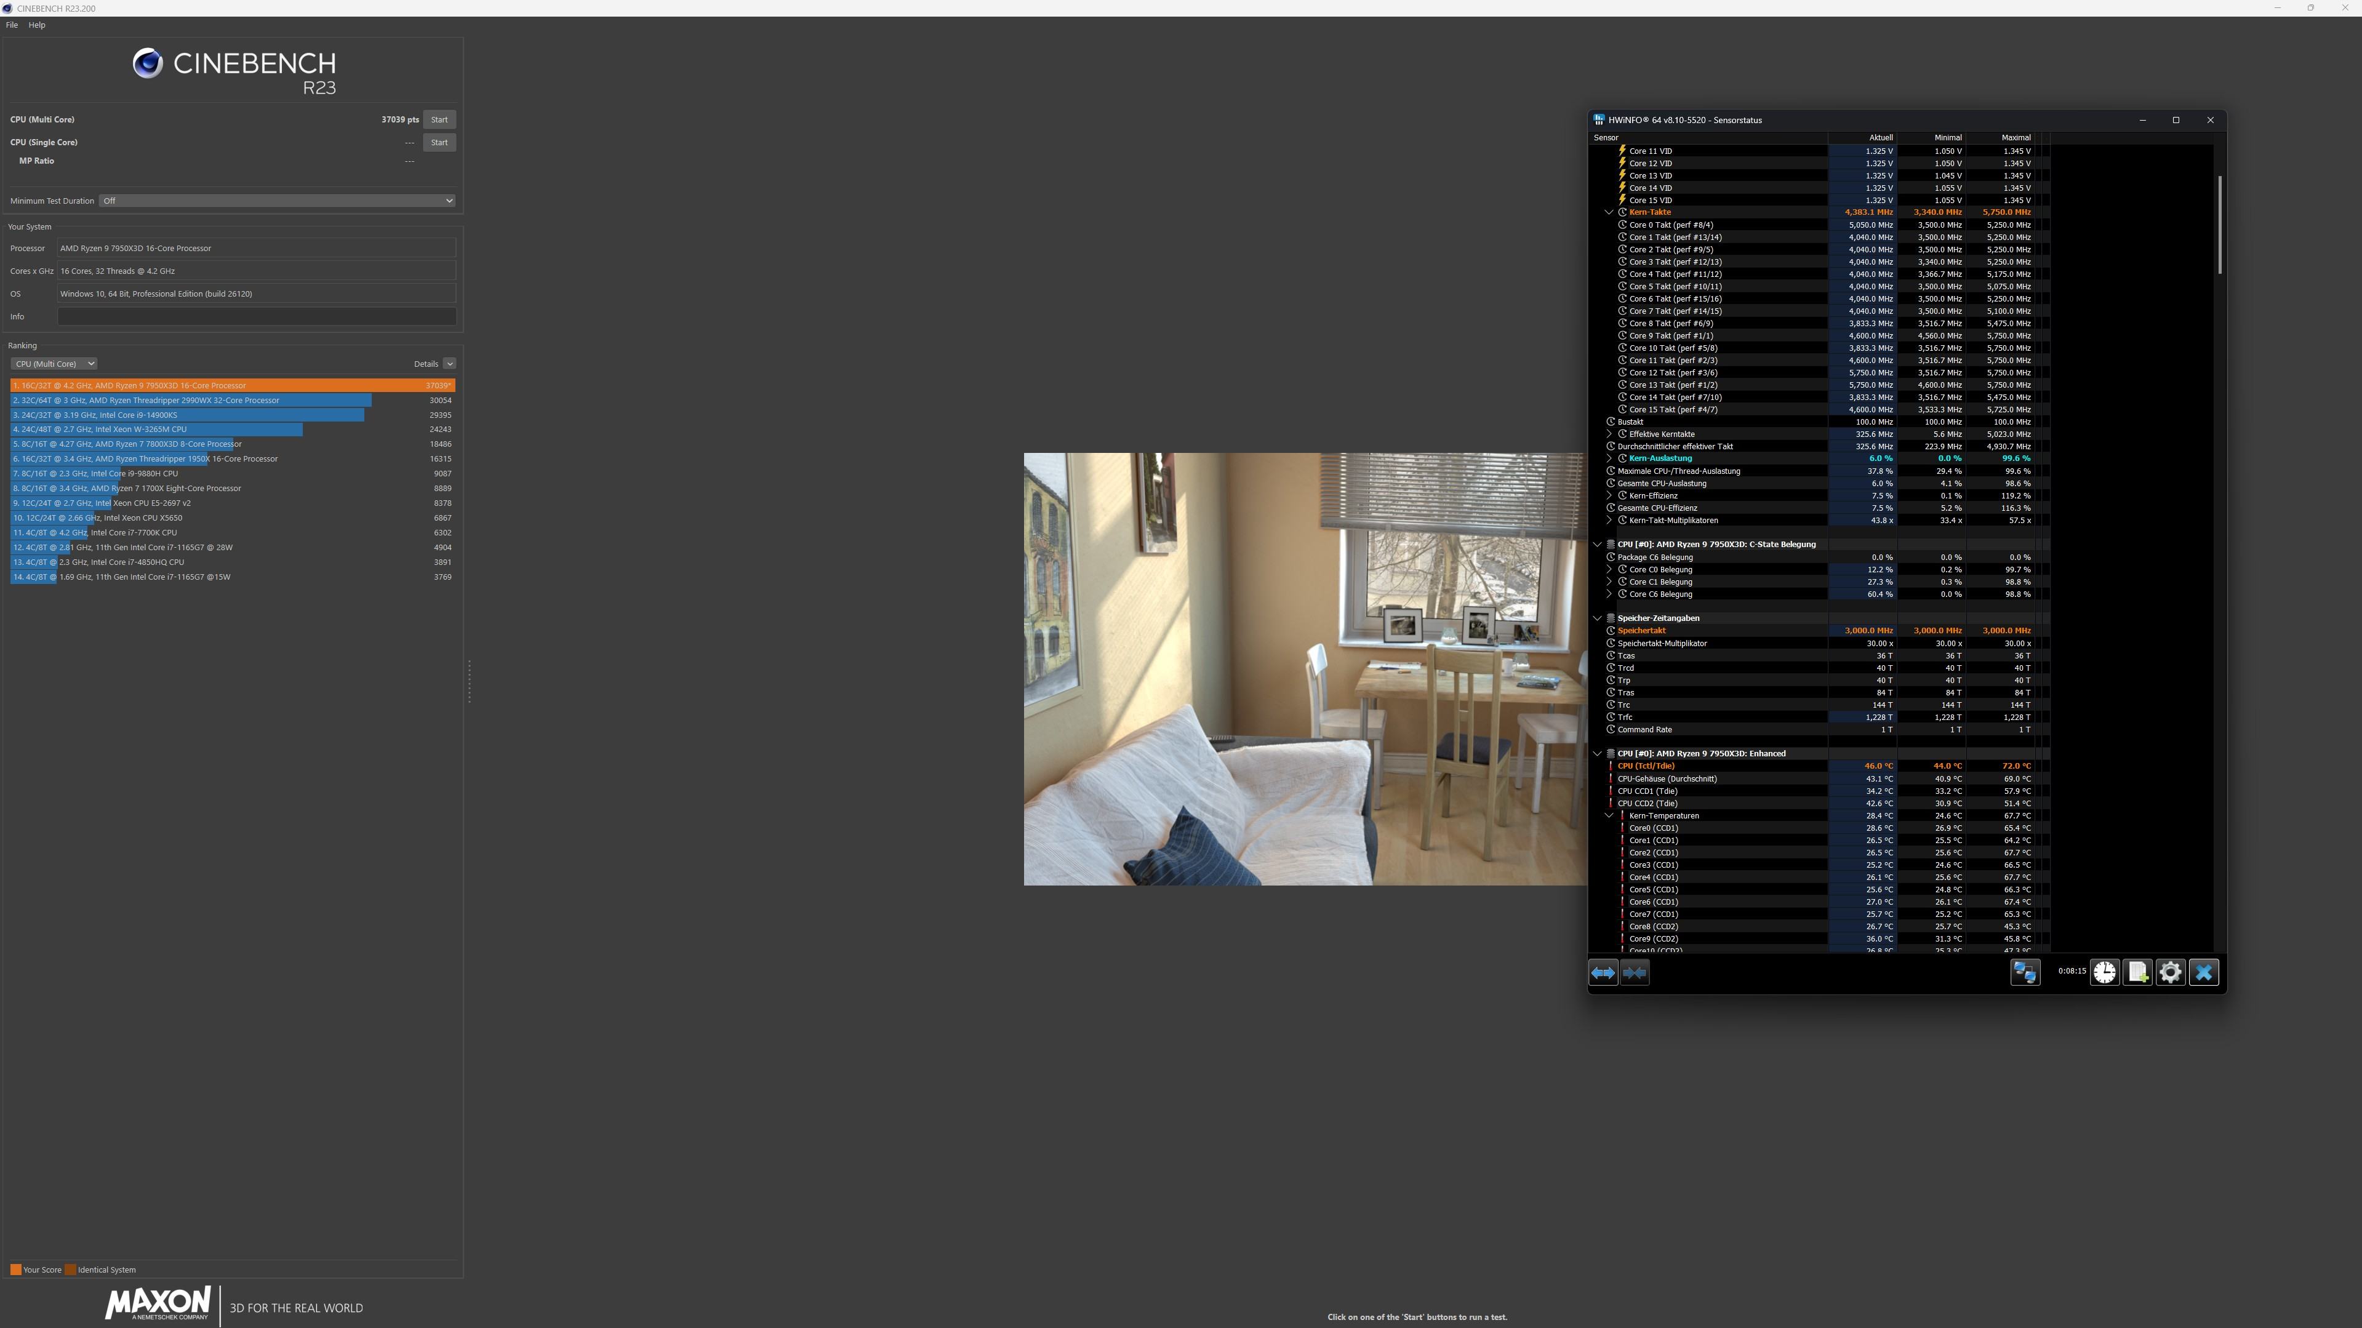Click the HWiNFO expand-columns arrows button
This screenshot has height=1328, width=2362.
1603,973
